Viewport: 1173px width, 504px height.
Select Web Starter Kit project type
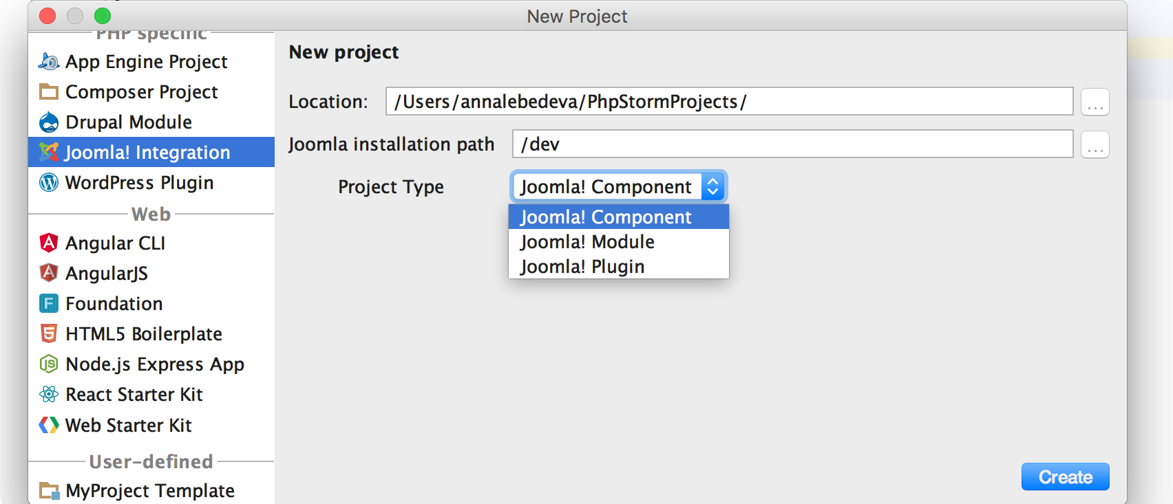click(129, 426)
